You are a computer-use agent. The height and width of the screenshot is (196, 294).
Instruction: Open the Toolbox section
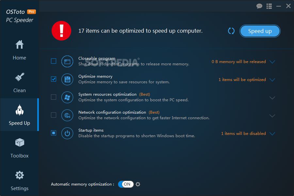click(x=20, y=148)
